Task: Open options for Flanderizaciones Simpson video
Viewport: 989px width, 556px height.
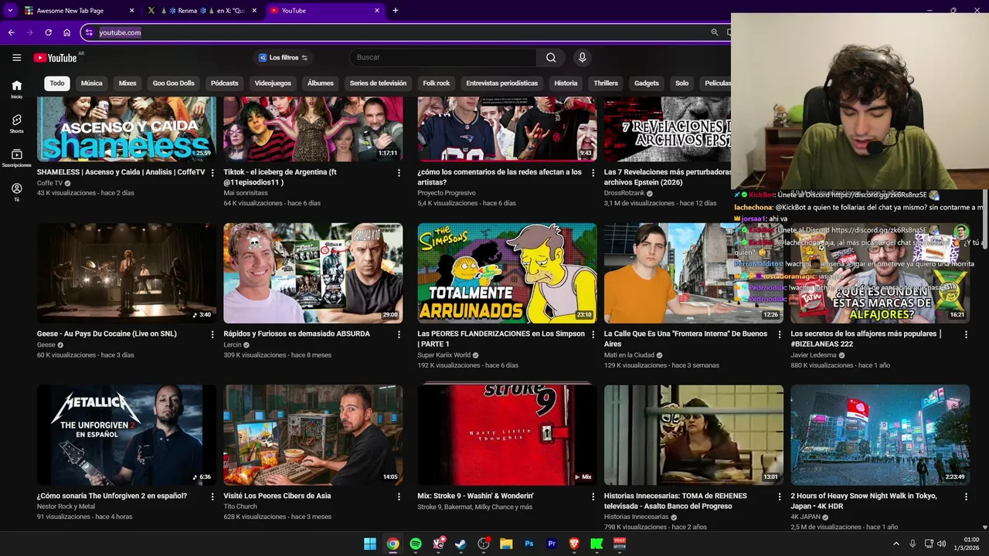Action: pos(593,334)
